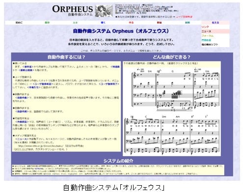Image resolution: width=243 pixels, height=195 pixels.
Task: Select the red 作る menu item
Action: [131, 23]
